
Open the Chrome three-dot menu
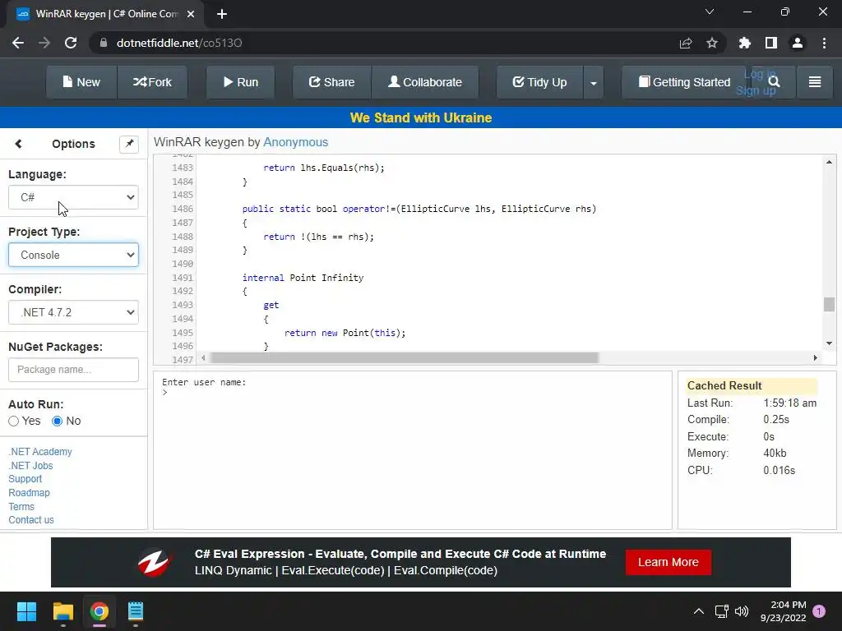pyautogui.click(x=824, y=43)
